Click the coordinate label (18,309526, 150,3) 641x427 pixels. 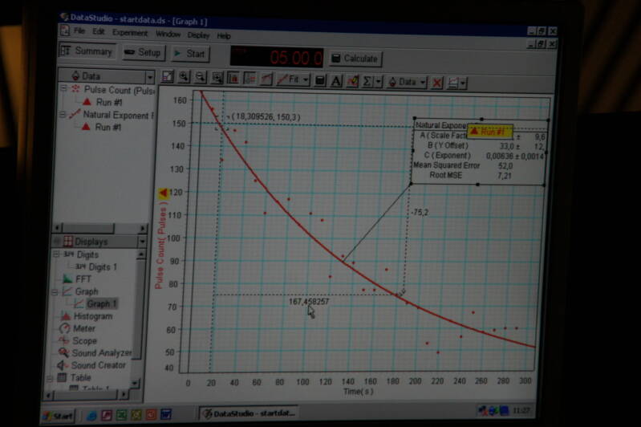coord(266,117)
